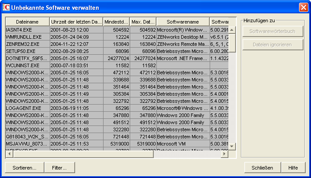Screen dimensions: 311x178
Task: Select the Q818043_W2K_S... file entry
Action: [x=28, y=137]
